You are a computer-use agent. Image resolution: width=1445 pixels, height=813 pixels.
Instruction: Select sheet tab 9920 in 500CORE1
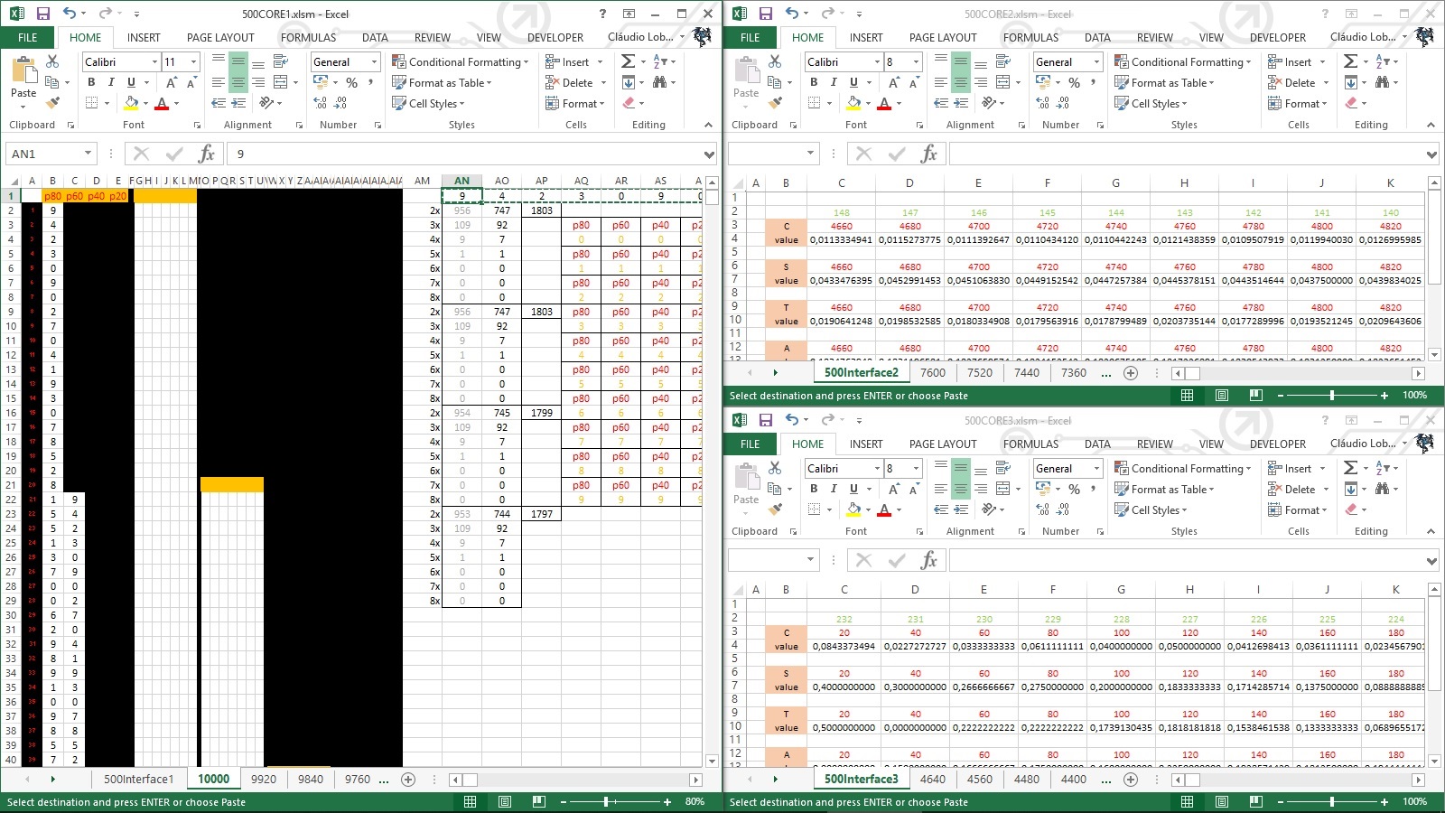[264, 779]
